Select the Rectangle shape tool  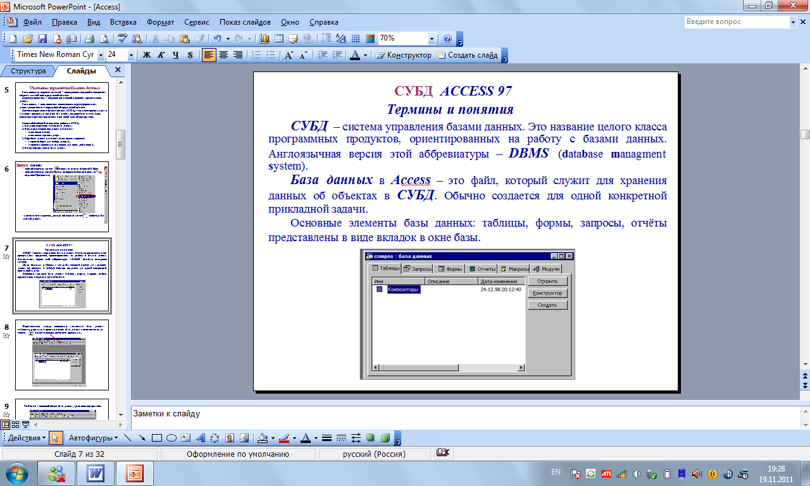pos(156,438)
